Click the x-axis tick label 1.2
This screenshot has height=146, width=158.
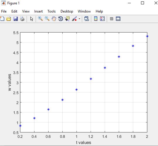coord(91,137)
